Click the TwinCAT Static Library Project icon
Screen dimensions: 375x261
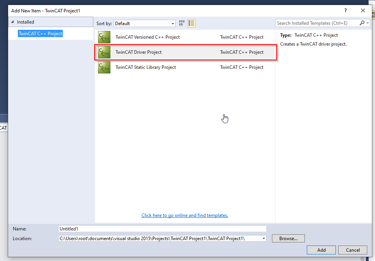click(104, 67)
